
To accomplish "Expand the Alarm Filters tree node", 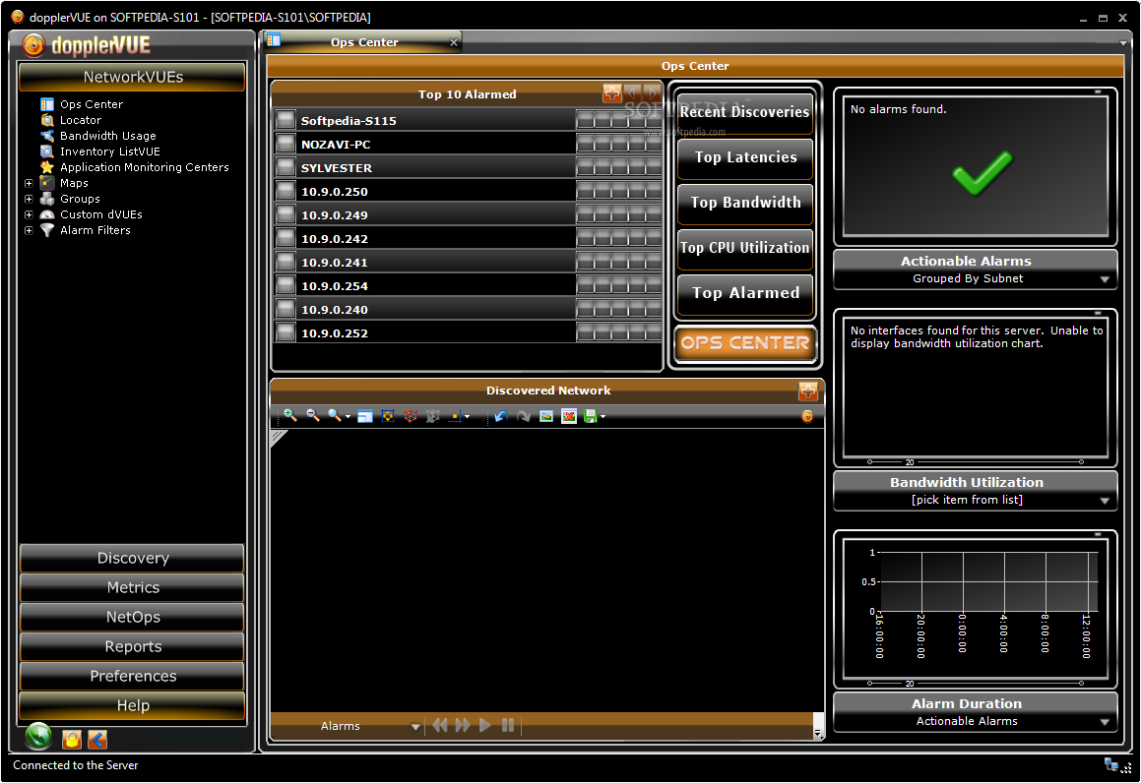I will (x=29, y=230).
